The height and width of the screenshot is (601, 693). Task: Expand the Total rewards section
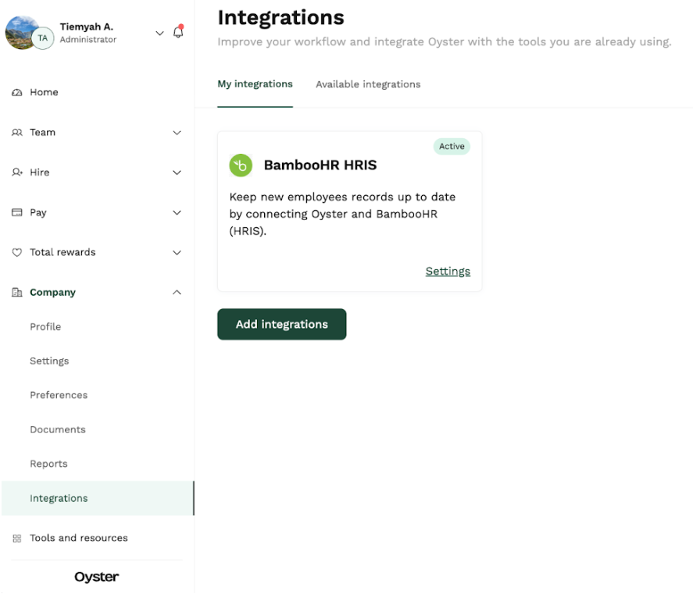tap(177, 252)
